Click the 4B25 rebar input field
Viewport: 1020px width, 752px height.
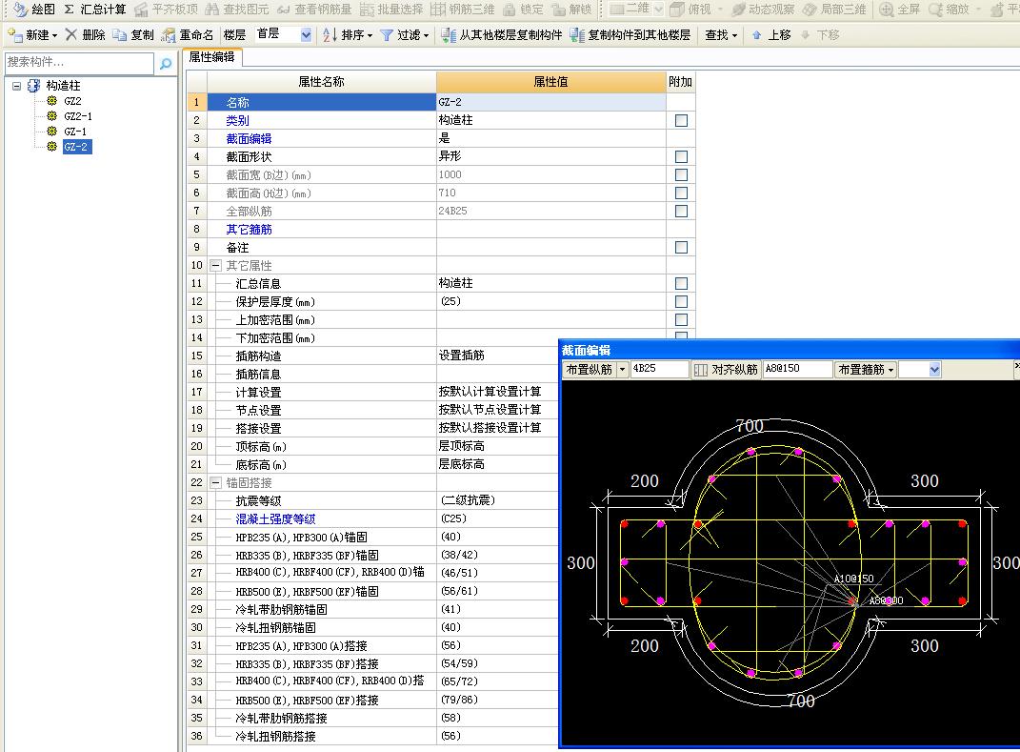tap(659, 369)
